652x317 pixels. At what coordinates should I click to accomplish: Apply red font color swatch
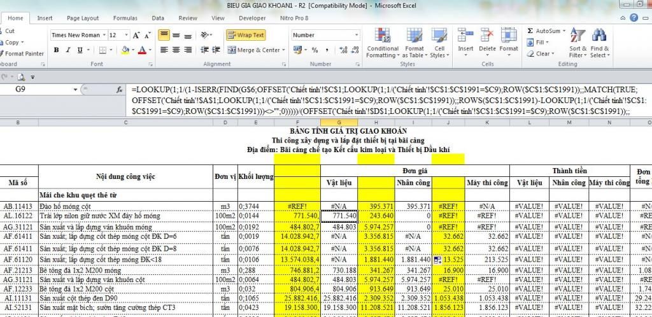[142, 50]
